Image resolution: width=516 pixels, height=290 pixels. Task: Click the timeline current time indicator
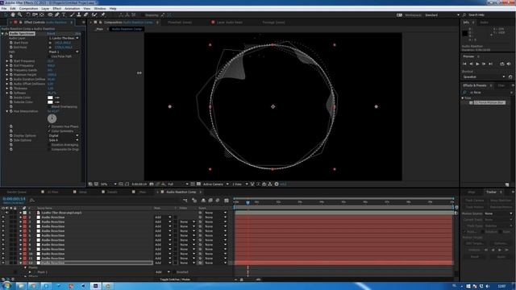tap(248, 202)
